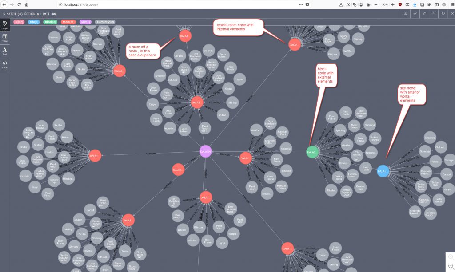Rerun the query with the refresh icon
455x272 pixels.
pos(443,14)
